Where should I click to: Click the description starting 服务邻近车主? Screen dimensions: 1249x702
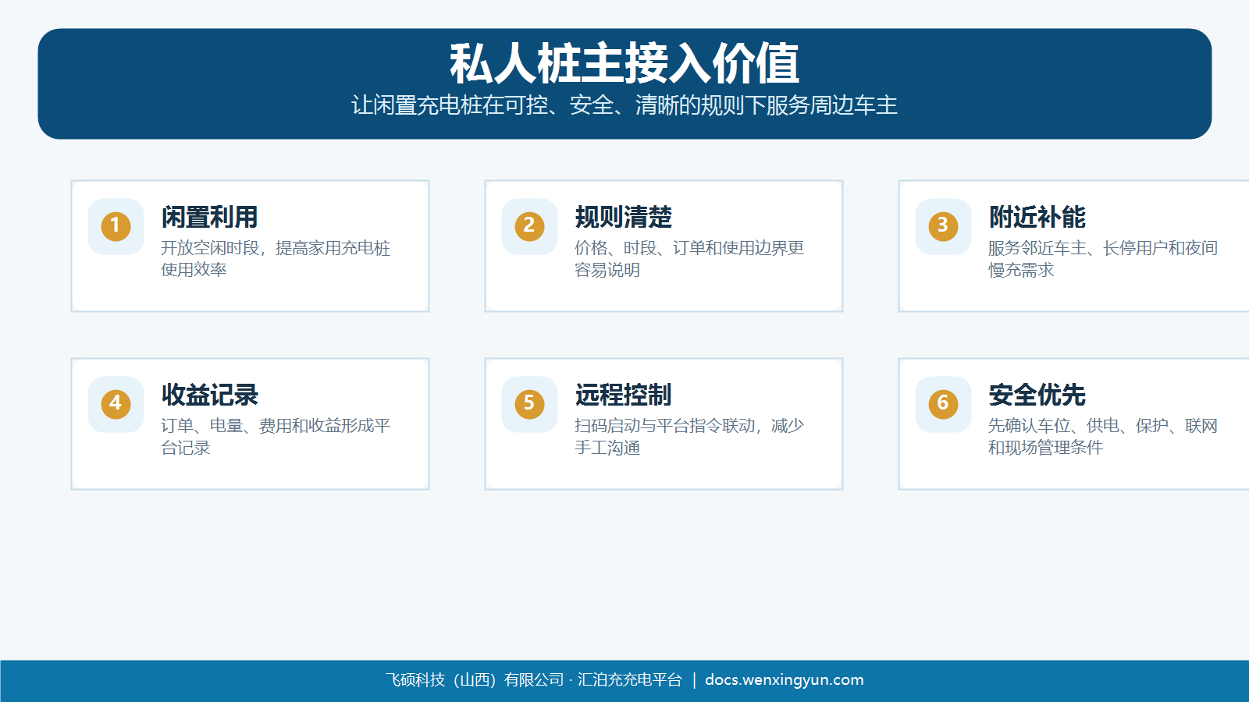[x=1103, y=259]
